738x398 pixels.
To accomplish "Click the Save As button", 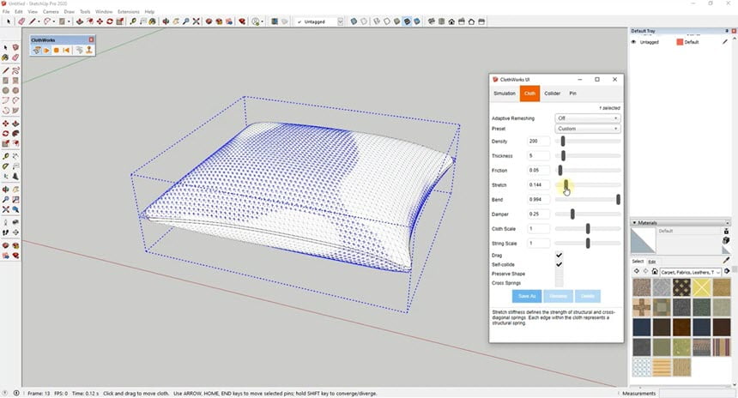I will point(527,296).
